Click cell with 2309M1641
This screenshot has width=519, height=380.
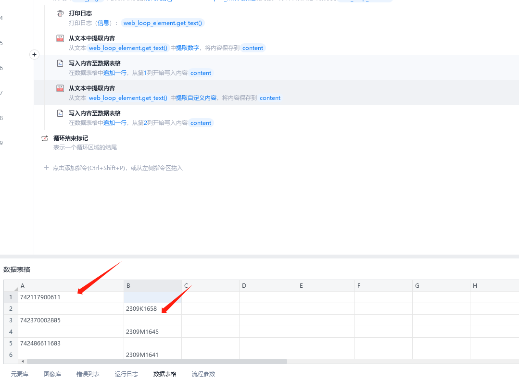[x=152, y=354]
